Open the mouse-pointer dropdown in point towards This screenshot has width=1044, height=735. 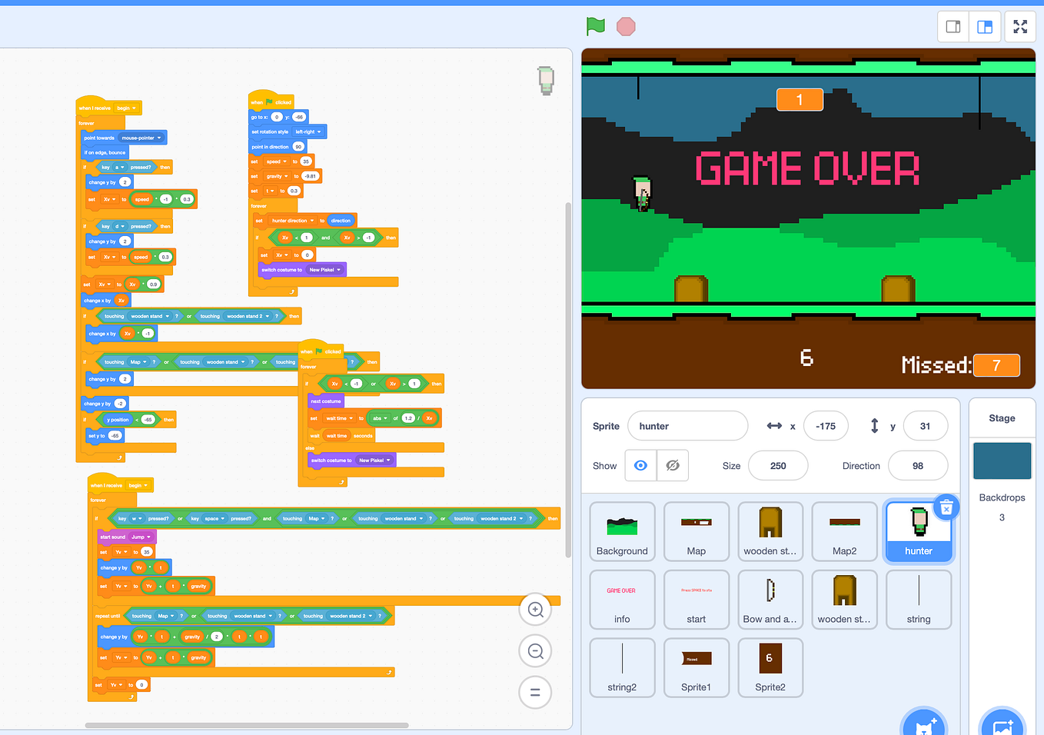pos(141,138)
